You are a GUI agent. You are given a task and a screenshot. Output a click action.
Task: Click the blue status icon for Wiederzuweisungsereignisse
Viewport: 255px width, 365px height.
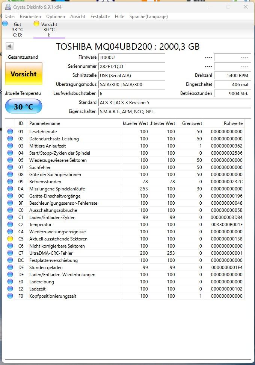(x=10, y=232)
